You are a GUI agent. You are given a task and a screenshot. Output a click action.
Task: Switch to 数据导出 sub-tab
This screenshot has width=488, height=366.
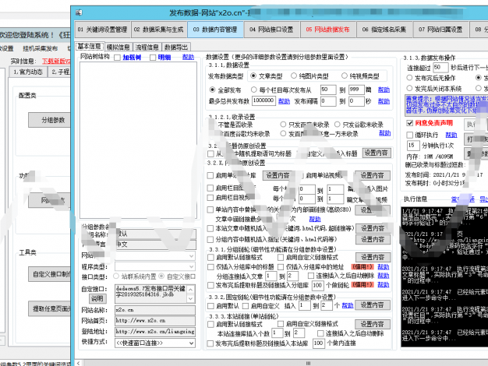pyautogui.click(x=175, y=47)
